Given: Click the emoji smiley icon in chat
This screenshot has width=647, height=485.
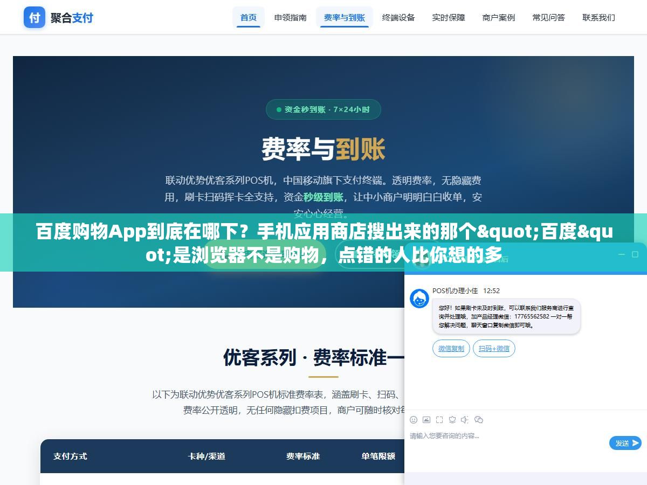Looking at the screenshot, I should pyautogui.click(x=414, y=420).
